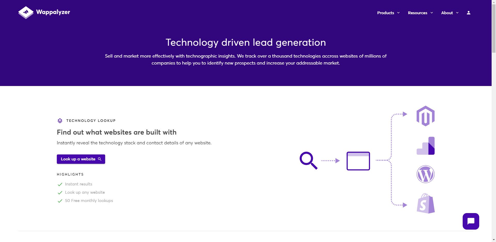Click the Google Analytics logo icon

click(425, 146)
